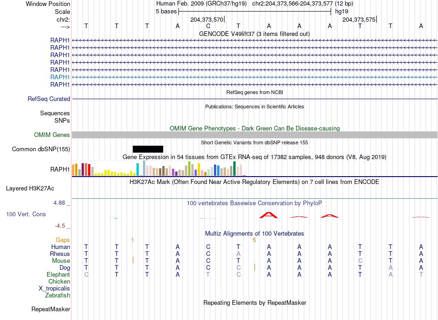Click the faded C in Mouse row
Screen dimensions: 438x320
[x=360, y=261]
